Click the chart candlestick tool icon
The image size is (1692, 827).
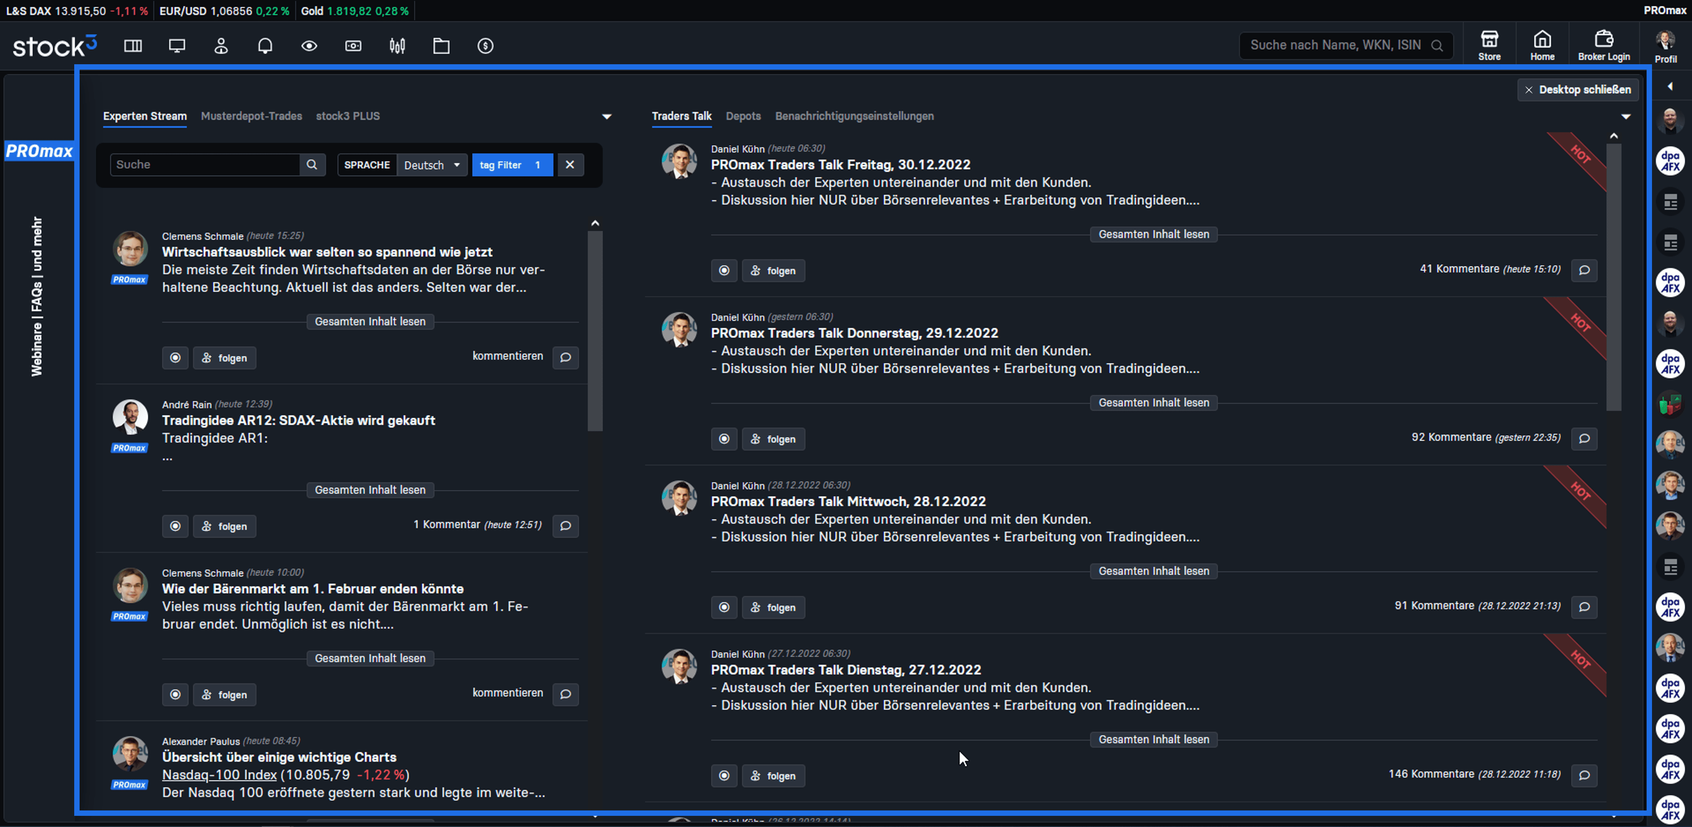click(397, 46)
